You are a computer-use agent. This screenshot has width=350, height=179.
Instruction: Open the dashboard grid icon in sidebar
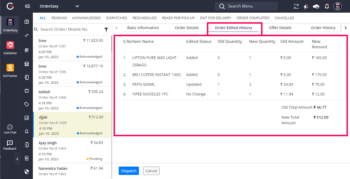click(27, 22)
